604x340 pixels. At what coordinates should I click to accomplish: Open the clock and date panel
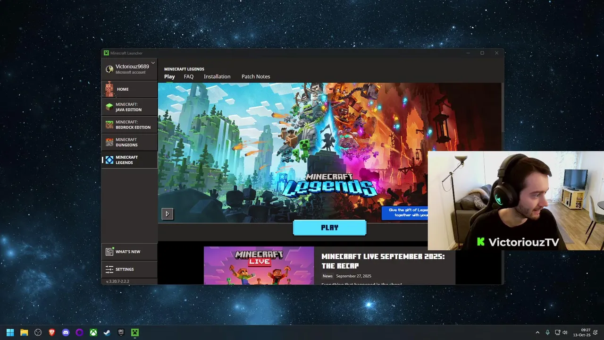click(x=582, y=332)
